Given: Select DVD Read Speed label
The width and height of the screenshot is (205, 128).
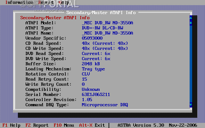Looking at the screenshot, I should 45,53.
